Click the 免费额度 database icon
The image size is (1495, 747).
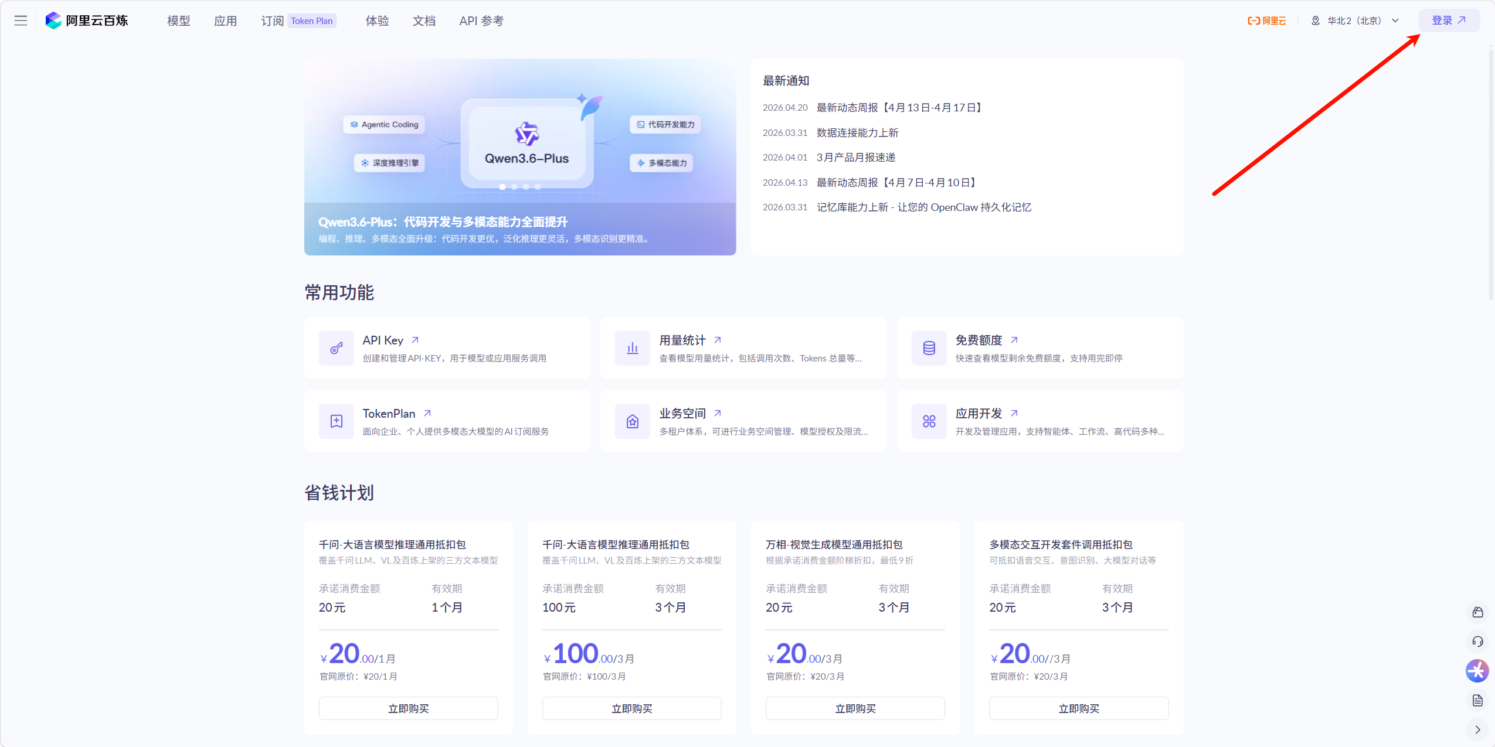(929, 348)
